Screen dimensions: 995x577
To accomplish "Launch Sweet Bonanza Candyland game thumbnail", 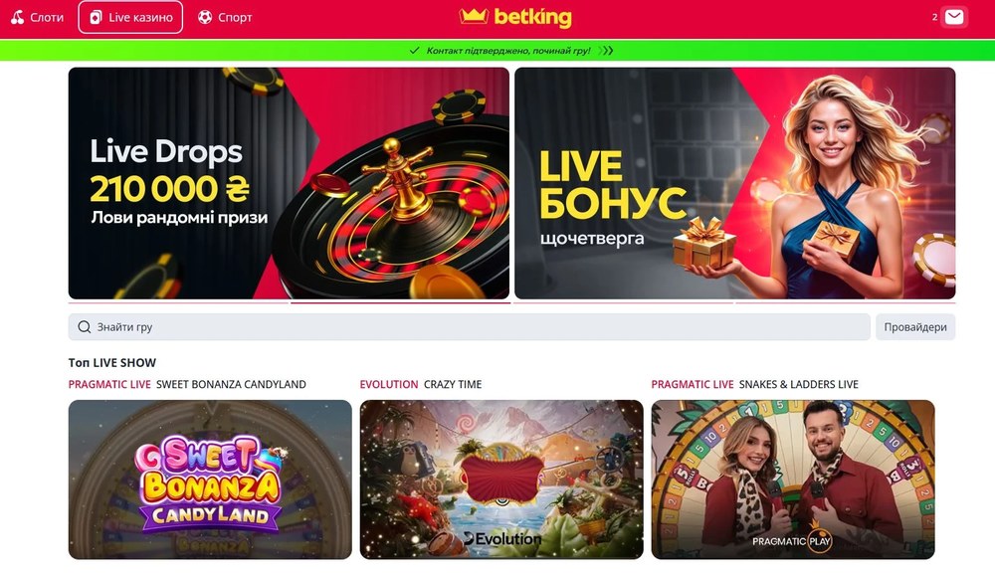I will [210, 480].
